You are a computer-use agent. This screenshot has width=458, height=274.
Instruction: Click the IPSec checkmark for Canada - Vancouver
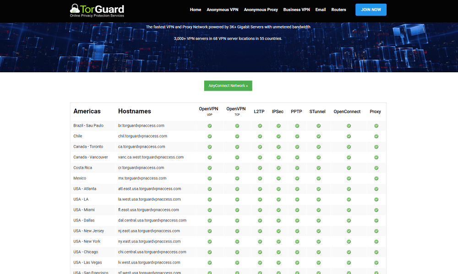point(278,157)
